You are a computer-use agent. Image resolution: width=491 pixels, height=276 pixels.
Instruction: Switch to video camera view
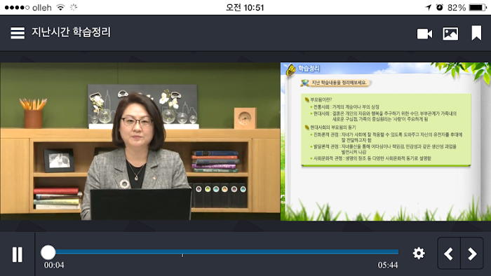424,34
